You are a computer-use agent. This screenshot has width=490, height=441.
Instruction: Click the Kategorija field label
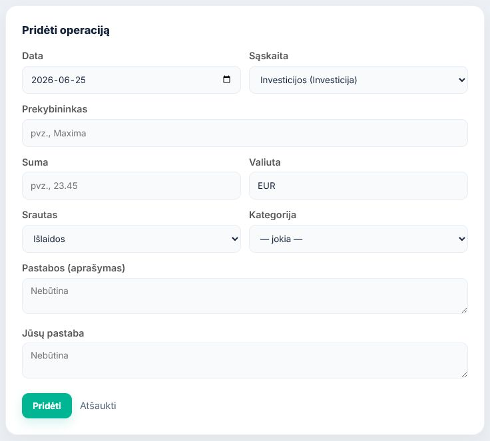(x=272, y=215)
